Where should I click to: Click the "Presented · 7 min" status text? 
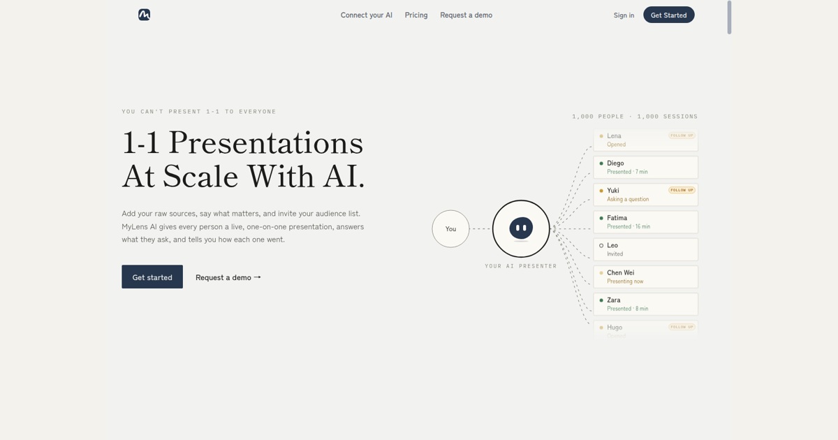(x=627, y=172)
